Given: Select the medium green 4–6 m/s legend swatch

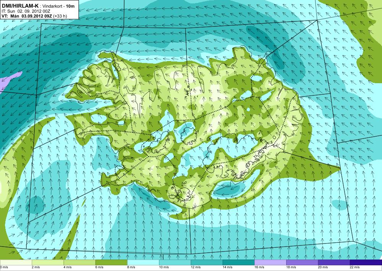Looking at the screenshot, I should 79,263.
